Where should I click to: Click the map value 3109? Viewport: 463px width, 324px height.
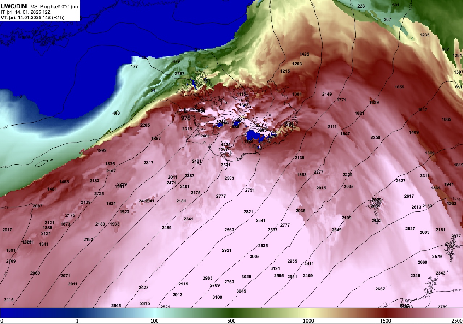coord(217,297)
